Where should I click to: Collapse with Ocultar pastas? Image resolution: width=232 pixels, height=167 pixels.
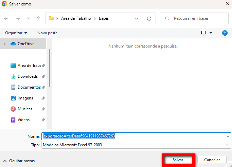coord(19,161)
